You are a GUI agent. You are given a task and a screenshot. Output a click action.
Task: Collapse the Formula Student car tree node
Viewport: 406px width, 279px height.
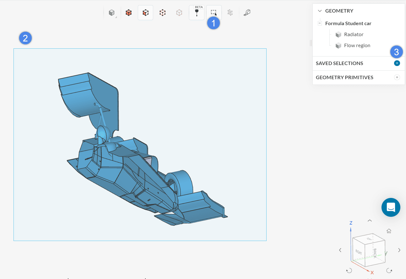[320, 23]
